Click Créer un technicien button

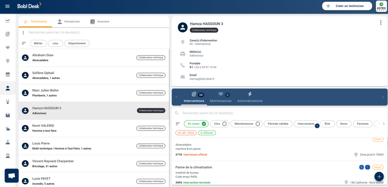(x=347, y=6)
